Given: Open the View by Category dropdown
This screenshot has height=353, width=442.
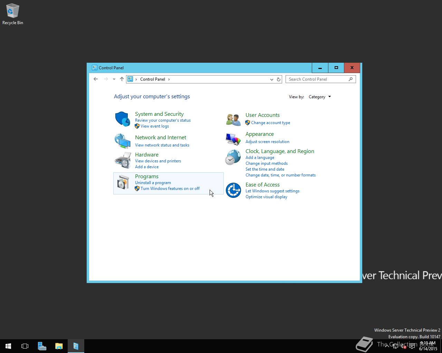Looking at the screenshot, I should coord(320,97).
